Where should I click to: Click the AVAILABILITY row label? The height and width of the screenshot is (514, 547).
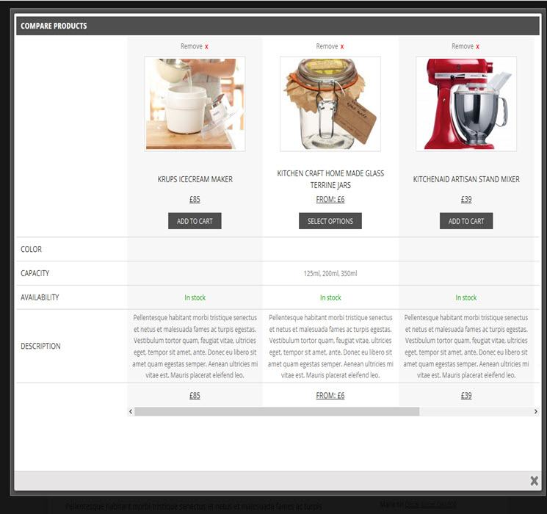click(x=40, y=297)
